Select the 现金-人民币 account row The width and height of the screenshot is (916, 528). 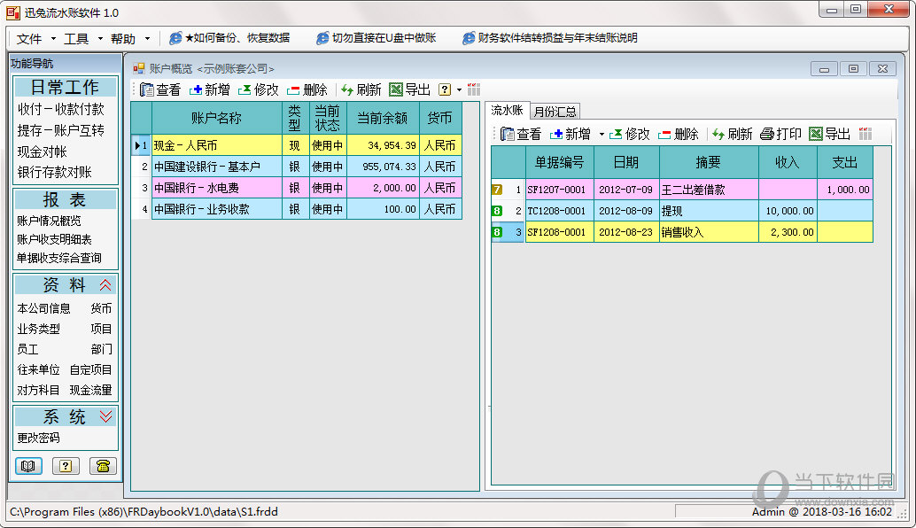click(x=297, y=145)
